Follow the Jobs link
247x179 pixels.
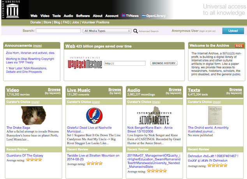coord(76,22)
